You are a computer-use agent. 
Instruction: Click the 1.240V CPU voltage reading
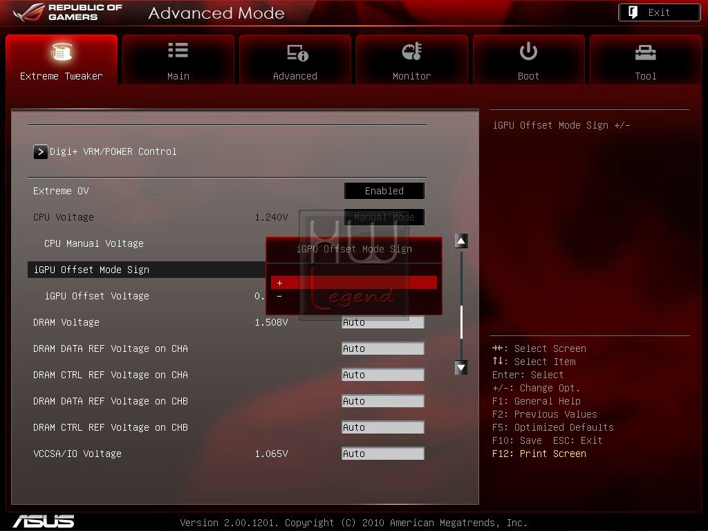(x=271, y=217)
